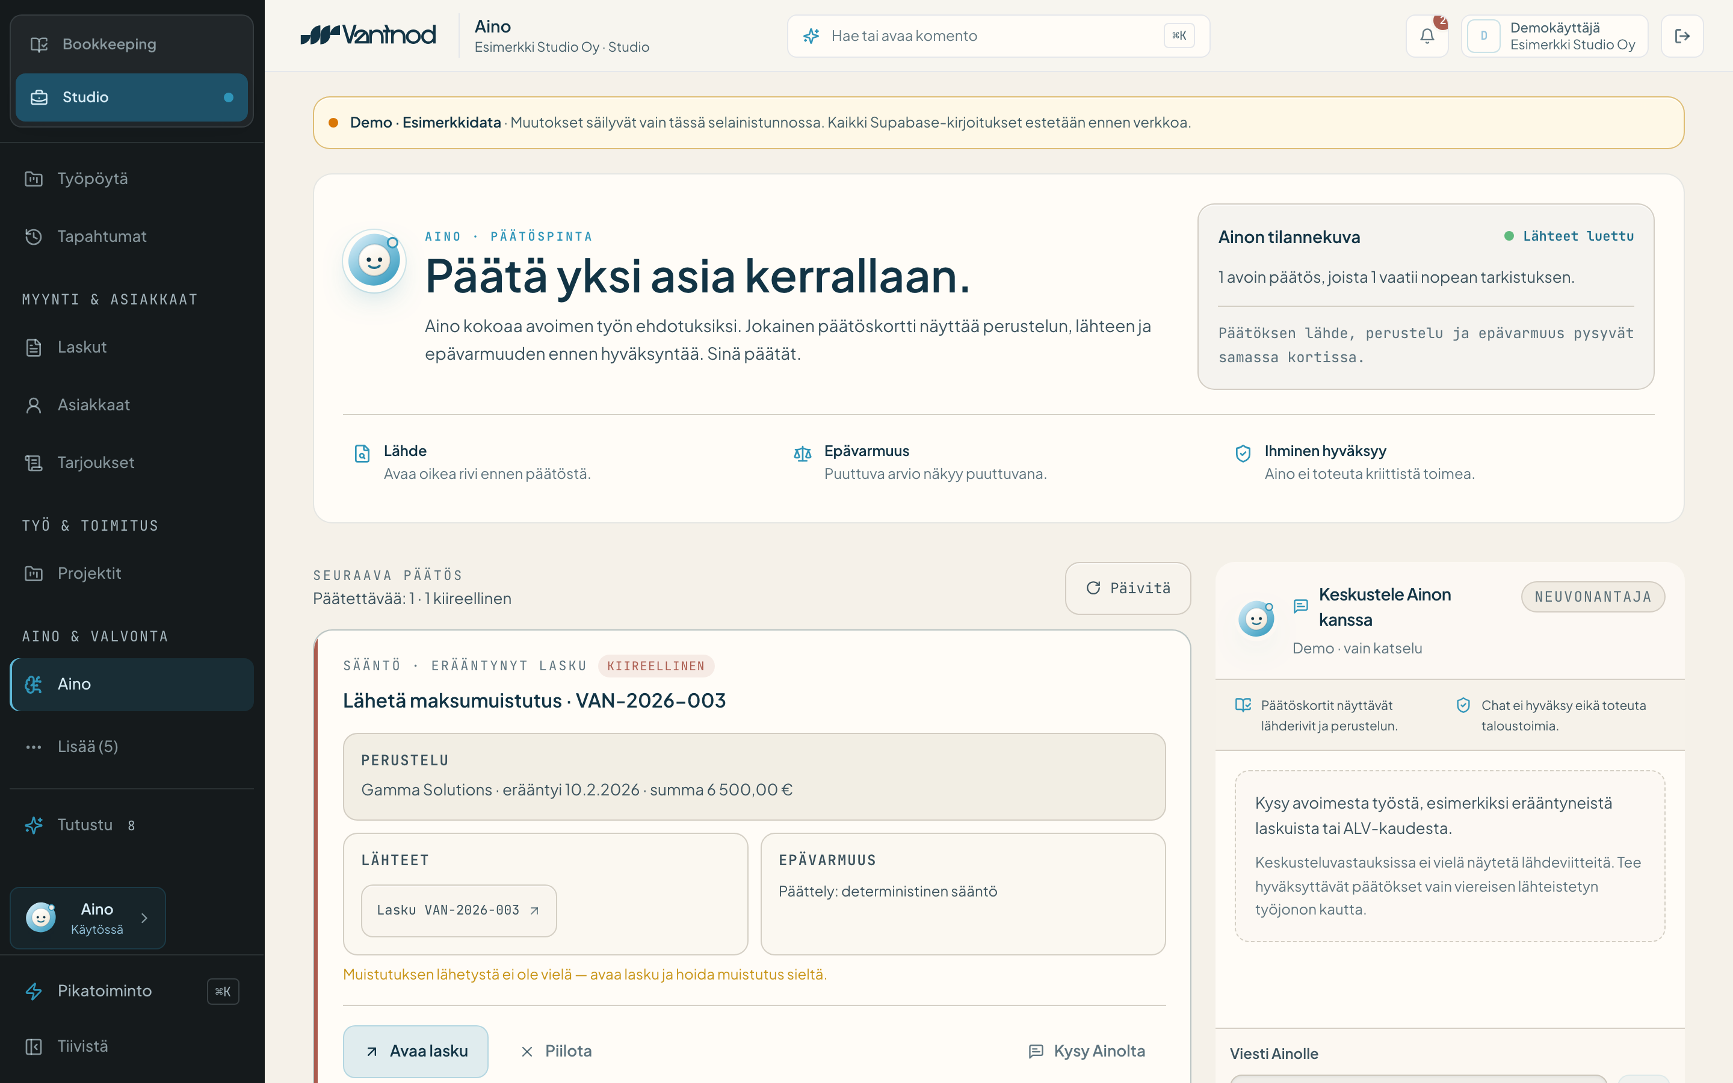1733x1083 pixels.
Task: Click the arrow icon on the Avaa lasku button
Action: (372, 1052)
